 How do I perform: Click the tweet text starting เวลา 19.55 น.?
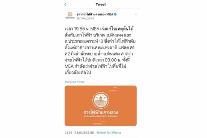coord(100,50)
